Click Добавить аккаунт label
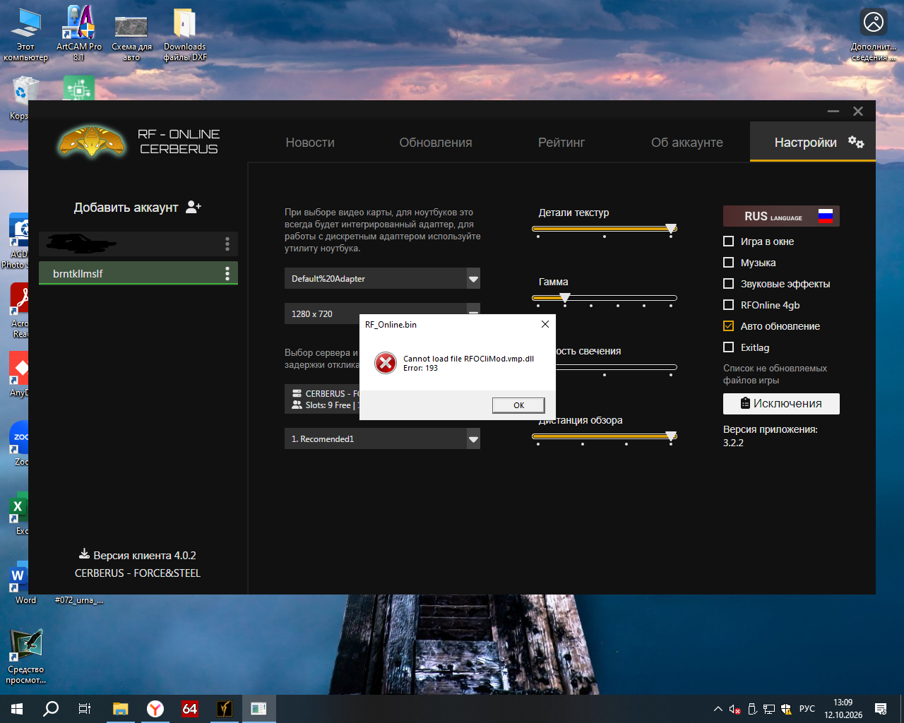 [126, 207]
